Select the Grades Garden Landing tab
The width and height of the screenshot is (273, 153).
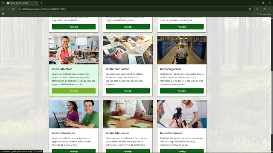click(x=22, y=3)
